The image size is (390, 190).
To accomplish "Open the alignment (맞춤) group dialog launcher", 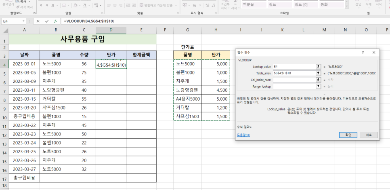I will click(178, 13).
